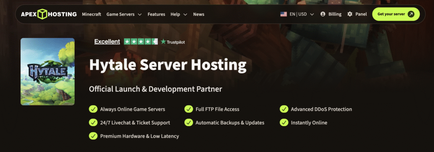Click Always Online Game Servers text
434x152 pixels.
coord(133,109)
